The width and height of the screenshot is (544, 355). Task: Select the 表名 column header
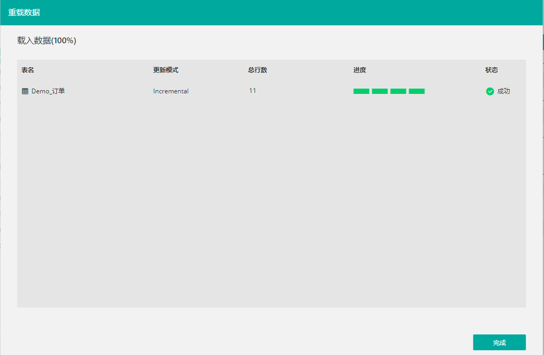coord(27,70)
